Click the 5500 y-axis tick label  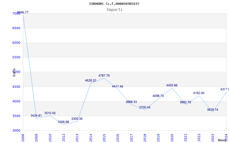(x=16, y=57)
